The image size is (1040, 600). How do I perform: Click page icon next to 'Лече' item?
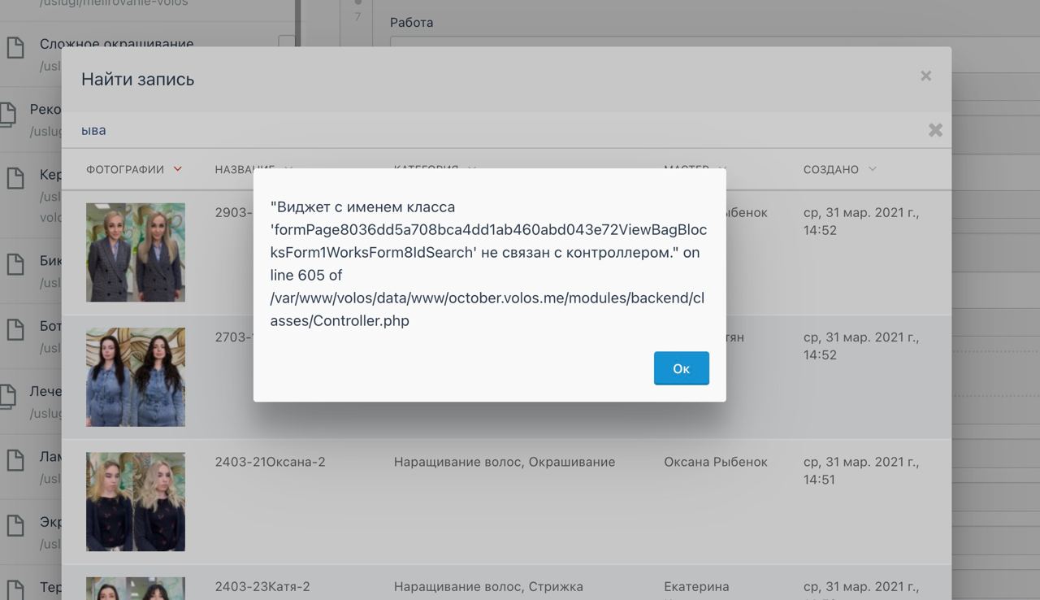pyautogui.click(x=7, y=396)
